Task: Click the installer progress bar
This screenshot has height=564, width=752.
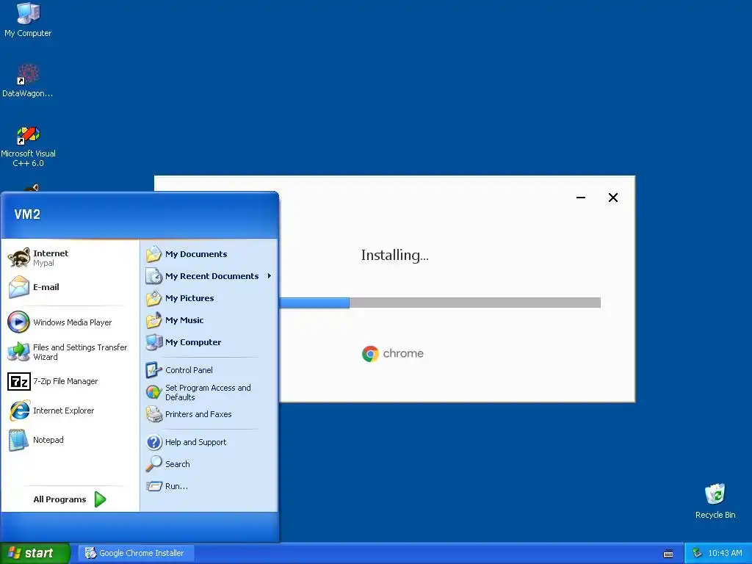Action: (440, 303)
